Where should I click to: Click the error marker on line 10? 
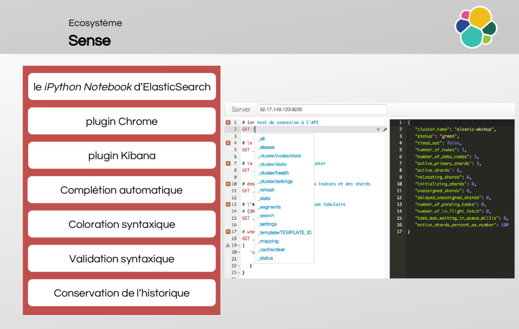[x=228, y=184]
